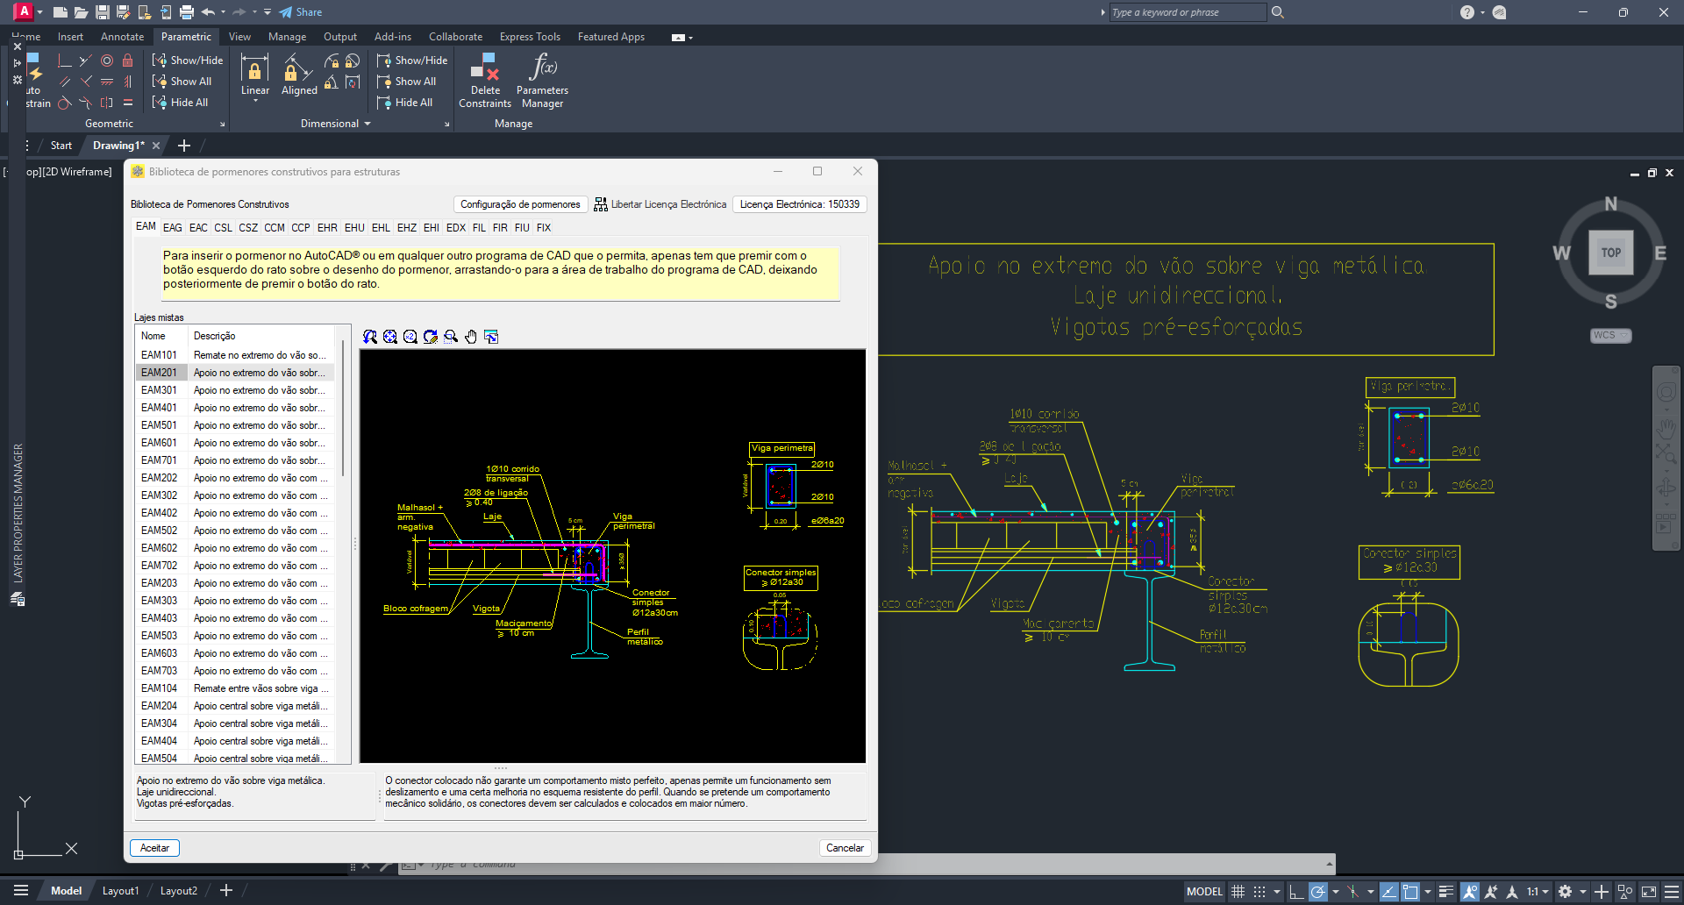Open Configuração de pormenores button
Image resolution: width=1684 pixels, height=905 pixels.
coord(520,204)
